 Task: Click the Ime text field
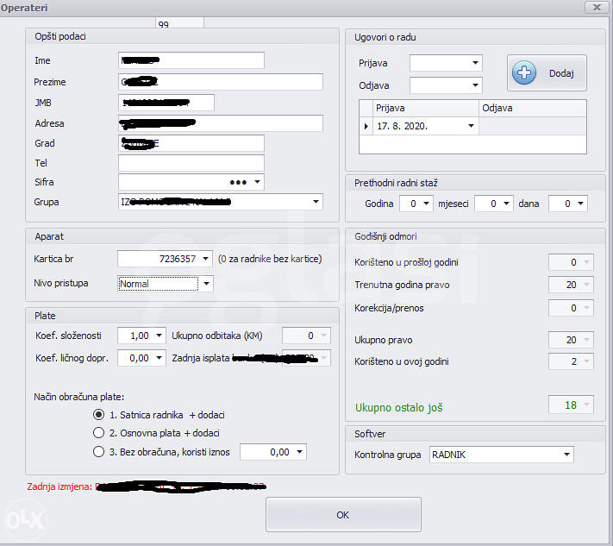point(191,60)
